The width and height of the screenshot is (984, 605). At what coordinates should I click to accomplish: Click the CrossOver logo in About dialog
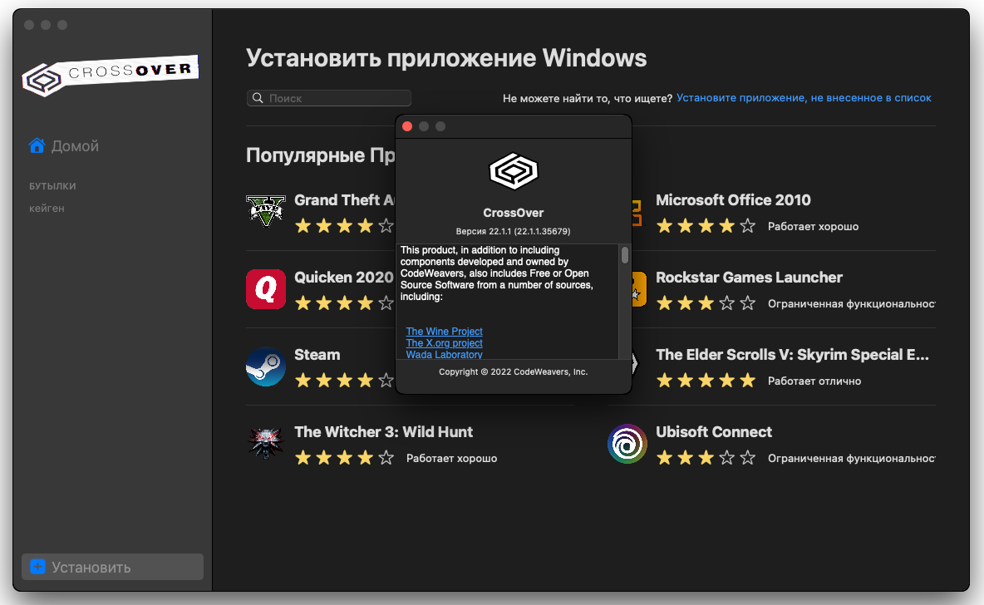click(x=513, y=171)
